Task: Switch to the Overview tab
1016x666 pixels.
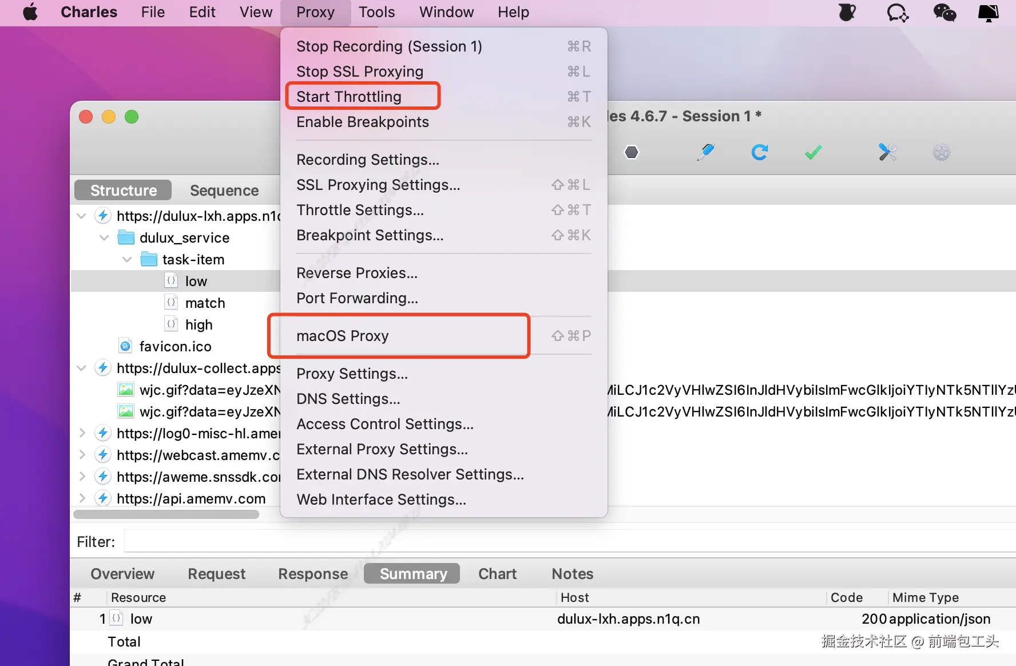Action: pyautogui.click(x=122, y=574)
